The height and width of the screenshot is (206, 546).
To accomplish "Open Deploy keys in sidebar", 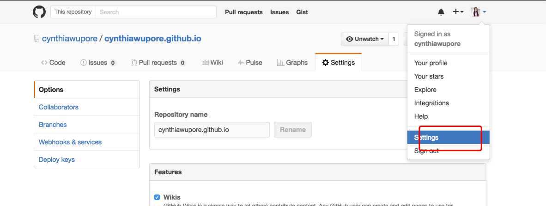I will click(x=87, y=160).
